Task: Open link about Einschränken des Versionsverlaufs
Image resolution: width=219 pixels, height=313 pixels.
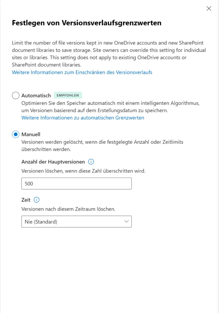Action: 82,72
